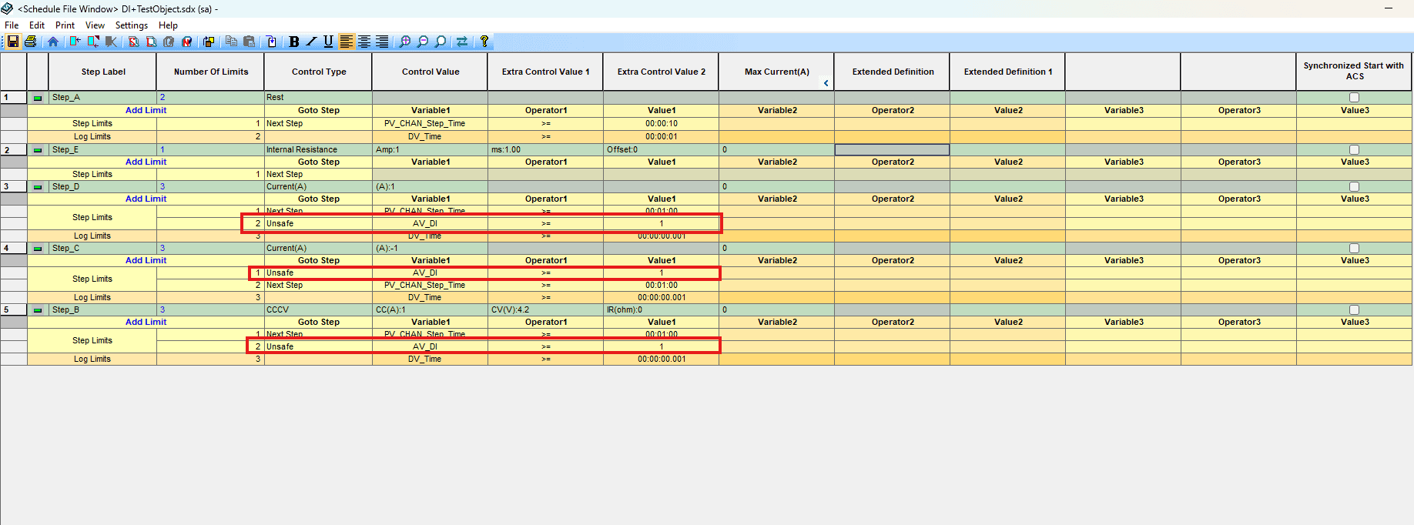Click the red N badge icon

[x=186, y=42]
